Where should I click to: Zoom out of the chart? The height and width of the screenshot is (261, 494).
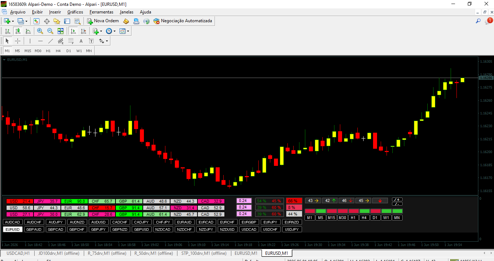pyautogui.click(x=50, y=31)
